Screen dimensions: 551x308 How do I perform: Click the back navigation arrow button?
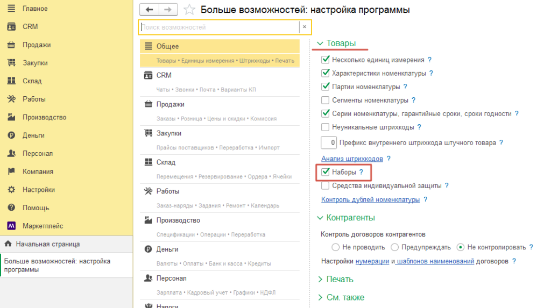[x=149, y=10]
